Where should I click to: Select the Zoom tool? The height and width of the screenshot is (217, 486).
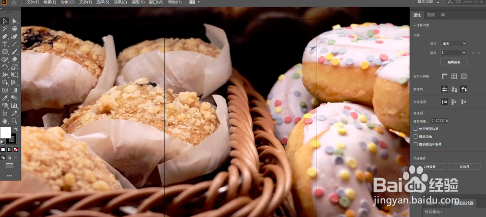pyautogui.click(x=14, y=121)
